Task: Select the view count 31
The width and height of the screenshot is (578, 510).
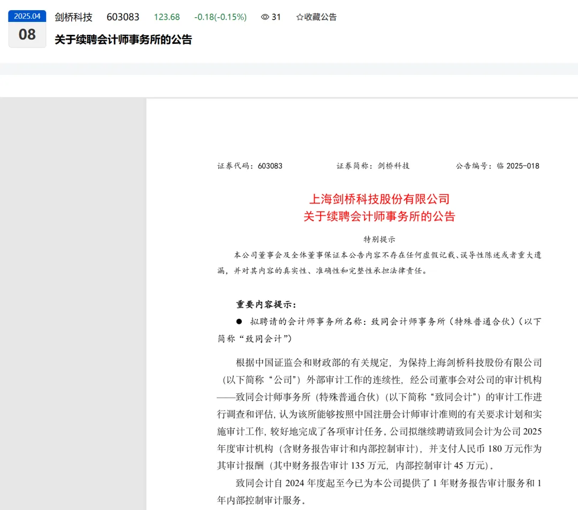Action: [x=276, y=17]
